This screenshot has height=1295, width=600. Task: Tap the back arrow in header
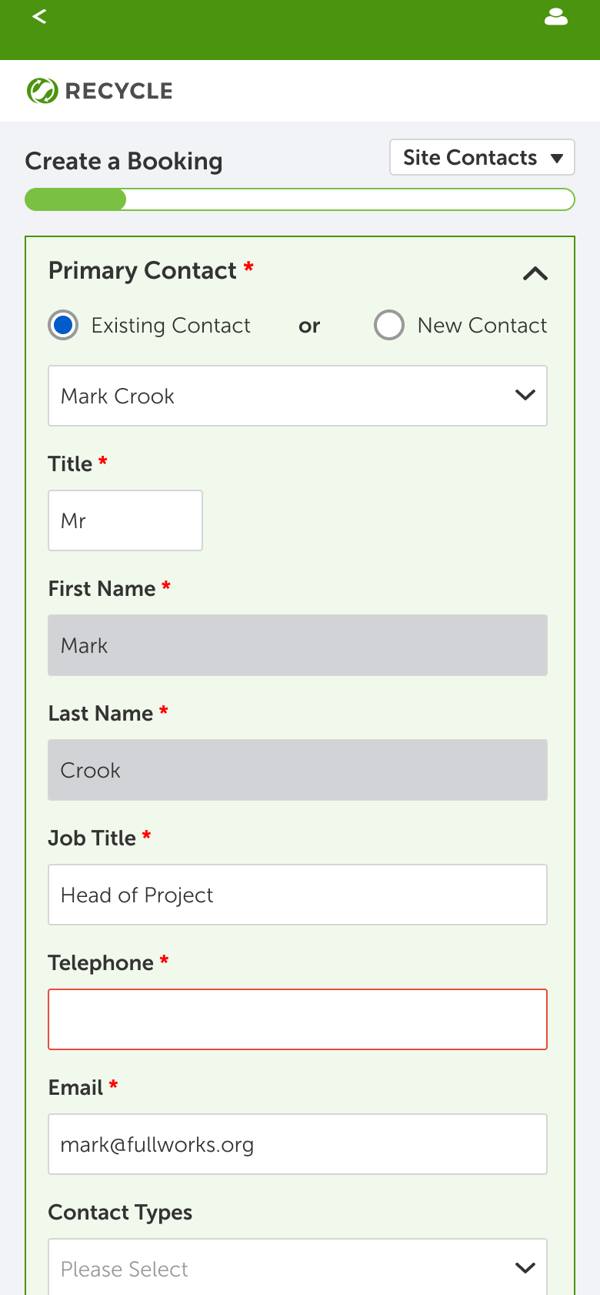[x=40, y=16]
